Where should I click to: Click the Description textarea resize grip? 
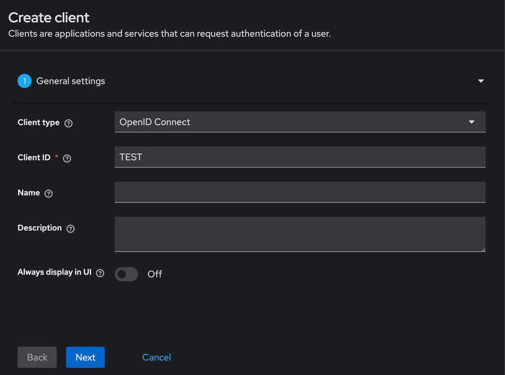(x=483, y=250)
